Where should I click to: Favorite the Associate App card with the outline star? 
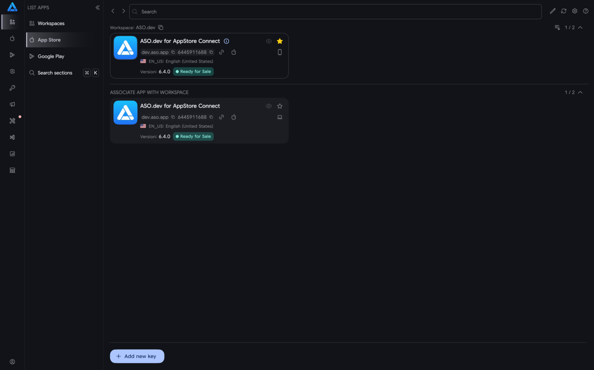(280, 106)
